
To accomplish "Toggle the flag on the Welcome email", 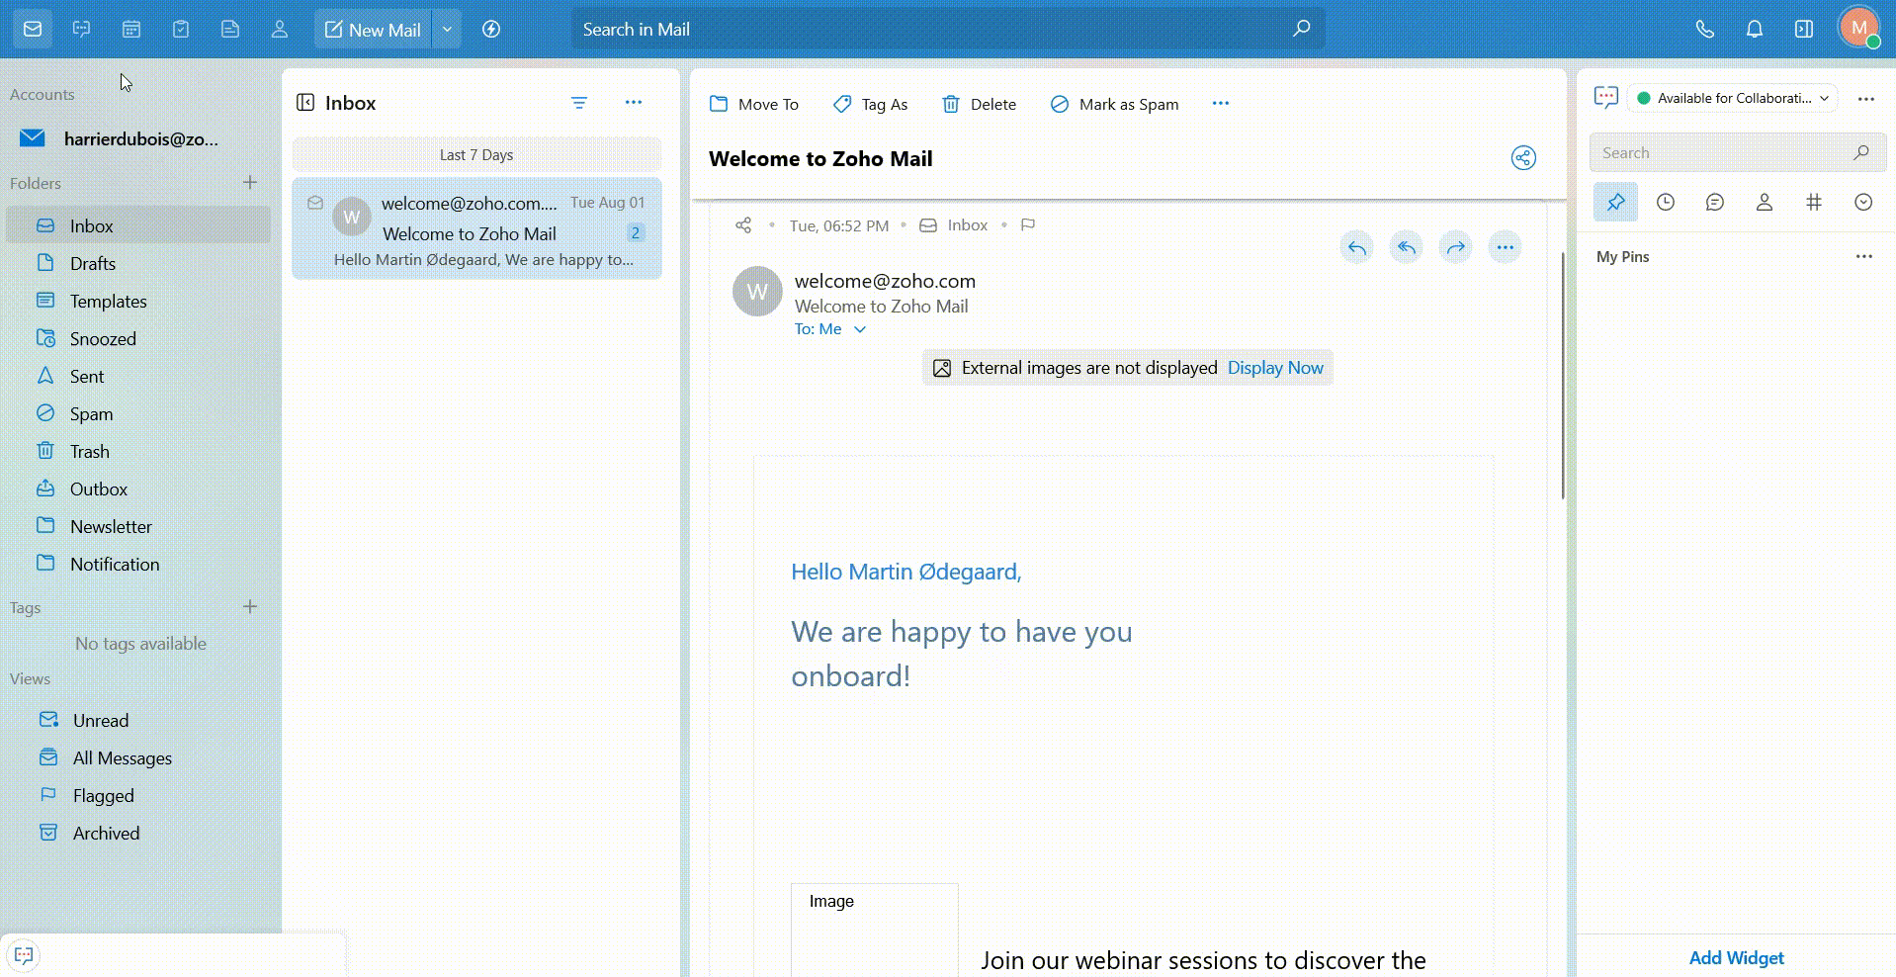I will point(1028,225).
